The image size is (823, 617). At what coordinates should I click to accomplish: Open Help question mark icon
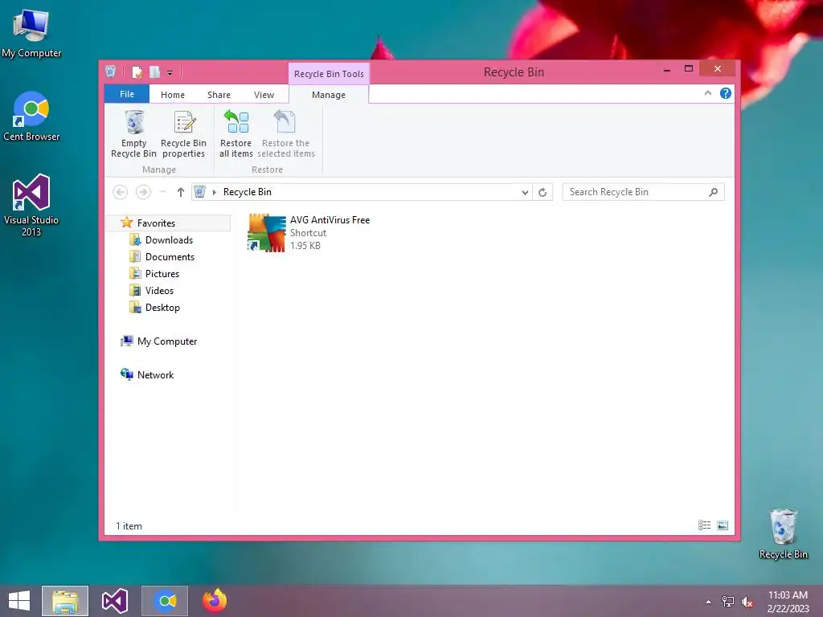[726, 93]
